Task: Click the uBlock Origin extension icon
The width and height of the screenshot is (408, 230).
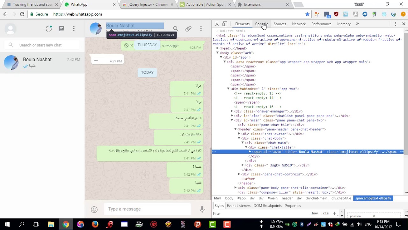Action: [x=336, y=14]
